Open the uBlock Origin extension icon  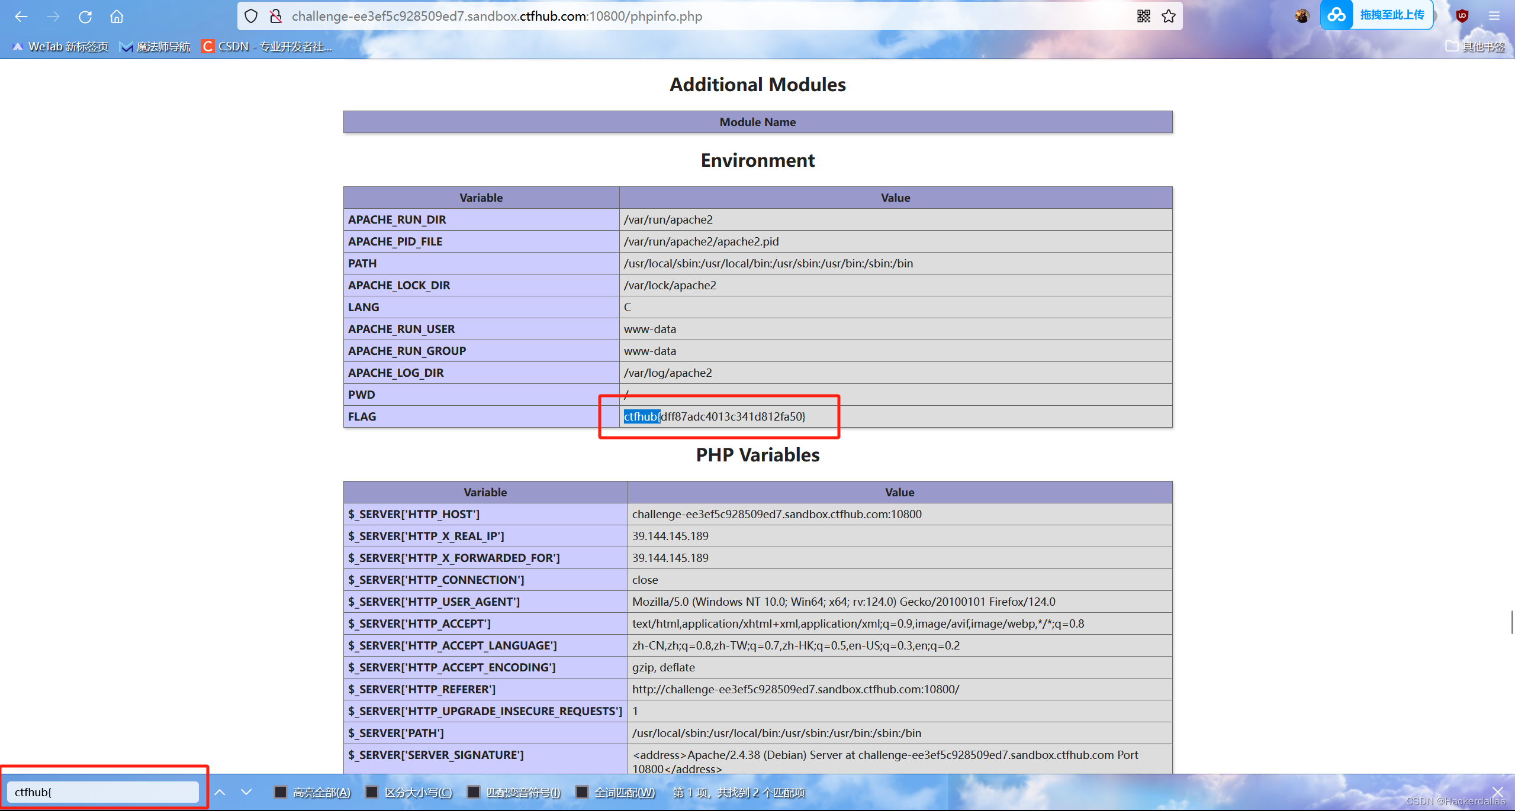point(1462,16)
